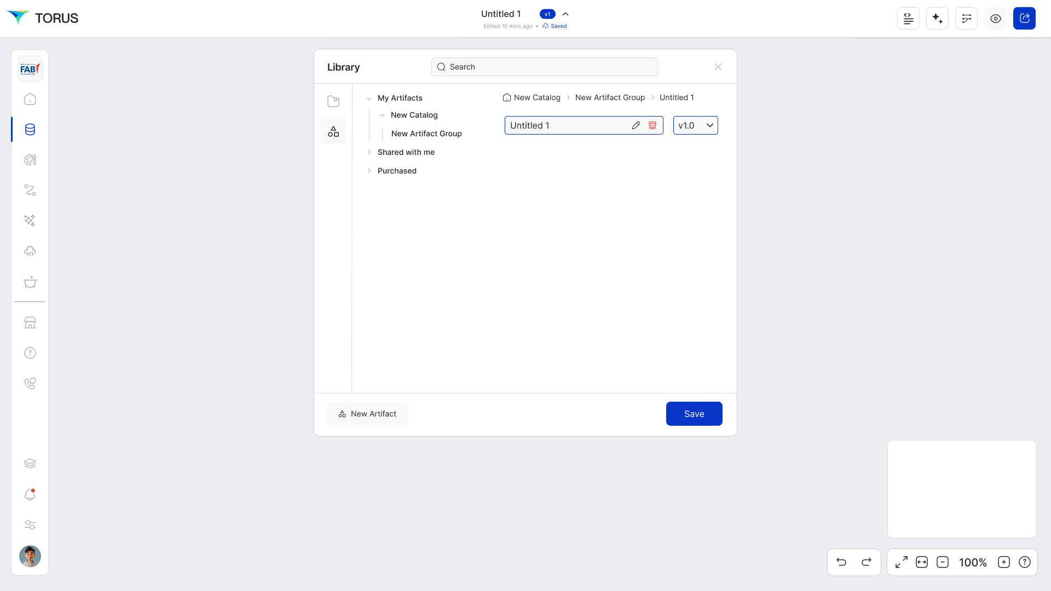Viewport: 1051px width, 591px height.
Task: Collapse the My Artifacts tree node
Action: tap(369, 99)
